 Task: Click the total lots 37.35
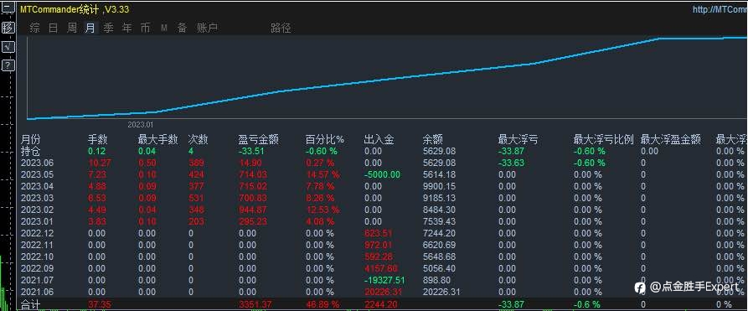point(99,304)
